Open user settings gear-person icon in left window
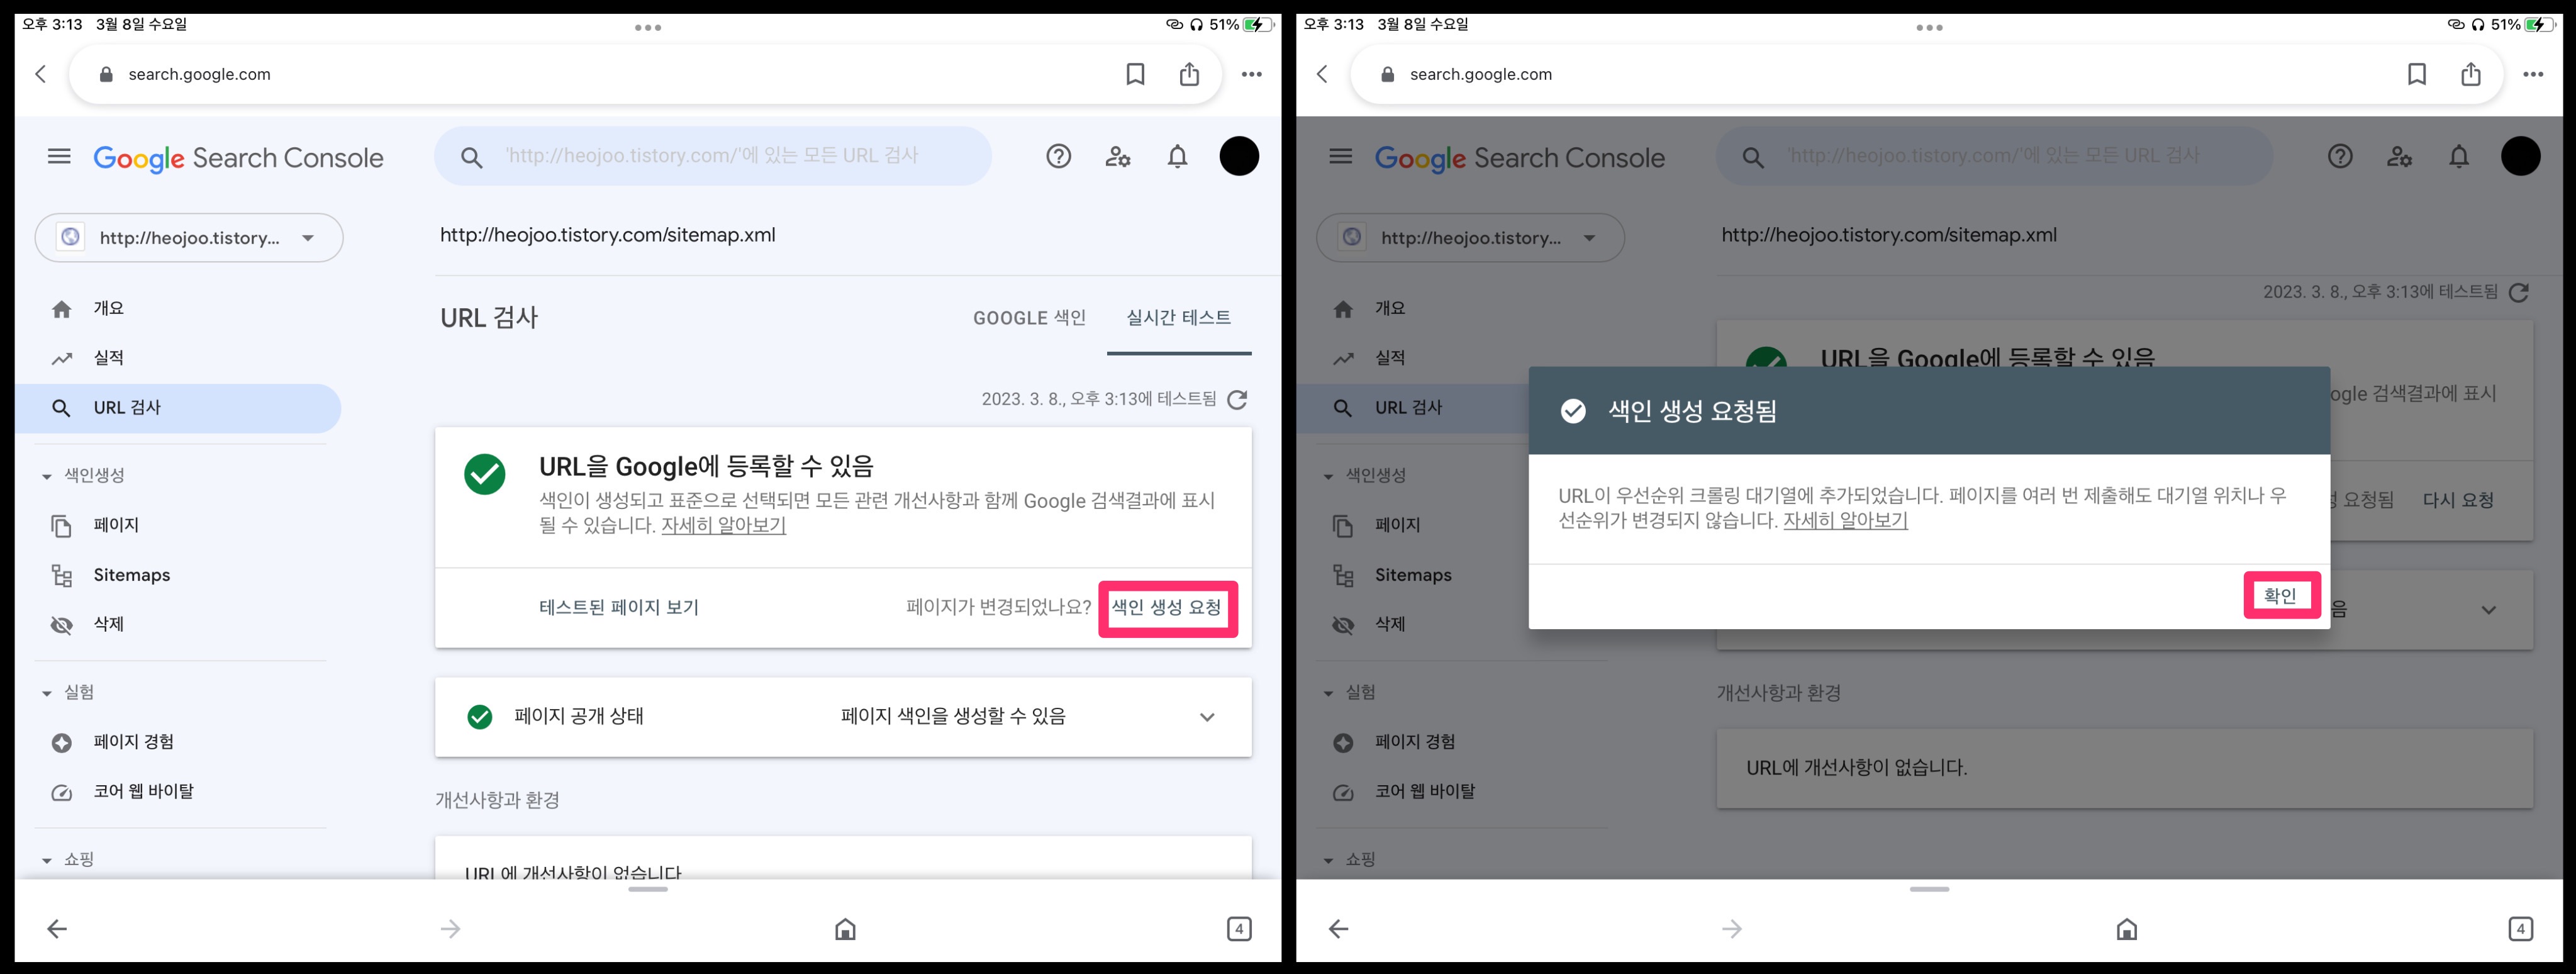2576x974 pixels. tap(1117, 157)
